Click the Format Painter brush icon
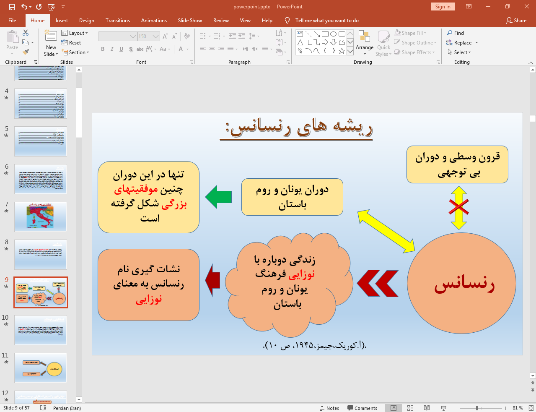 coord(26,52)
